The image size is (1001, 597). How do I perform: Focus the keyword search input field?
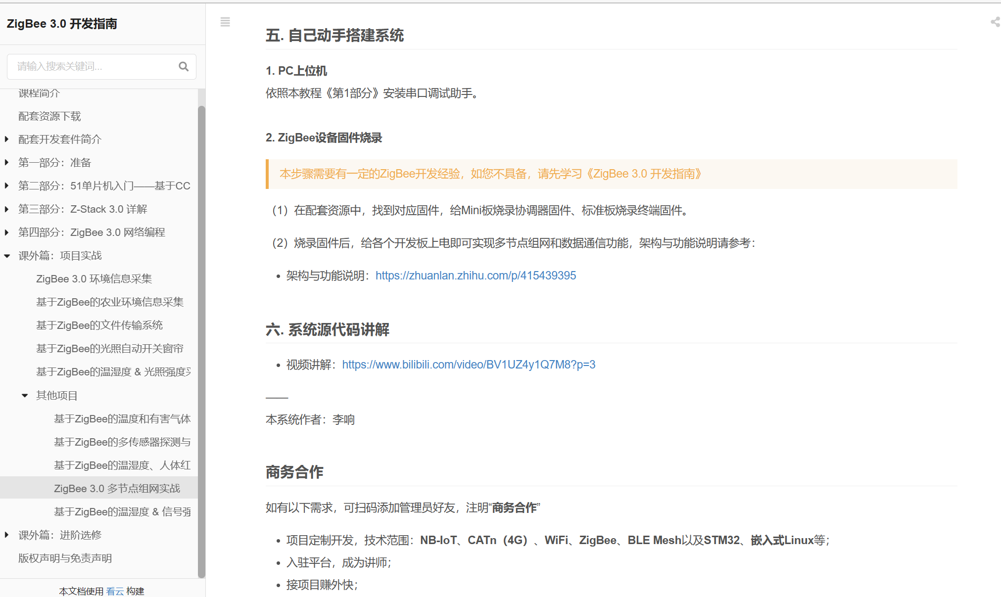pyautogui.click(x=94, y=66)
